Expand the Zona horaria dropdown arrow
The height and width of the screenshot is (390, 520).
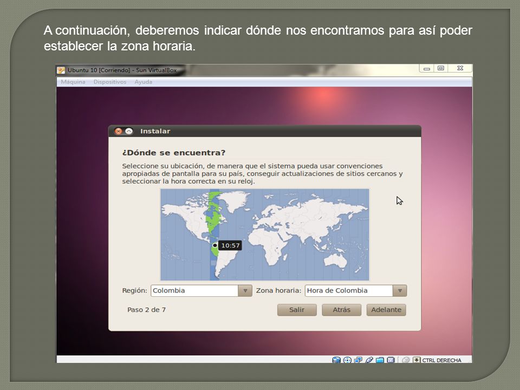click(x=400, y=291)
